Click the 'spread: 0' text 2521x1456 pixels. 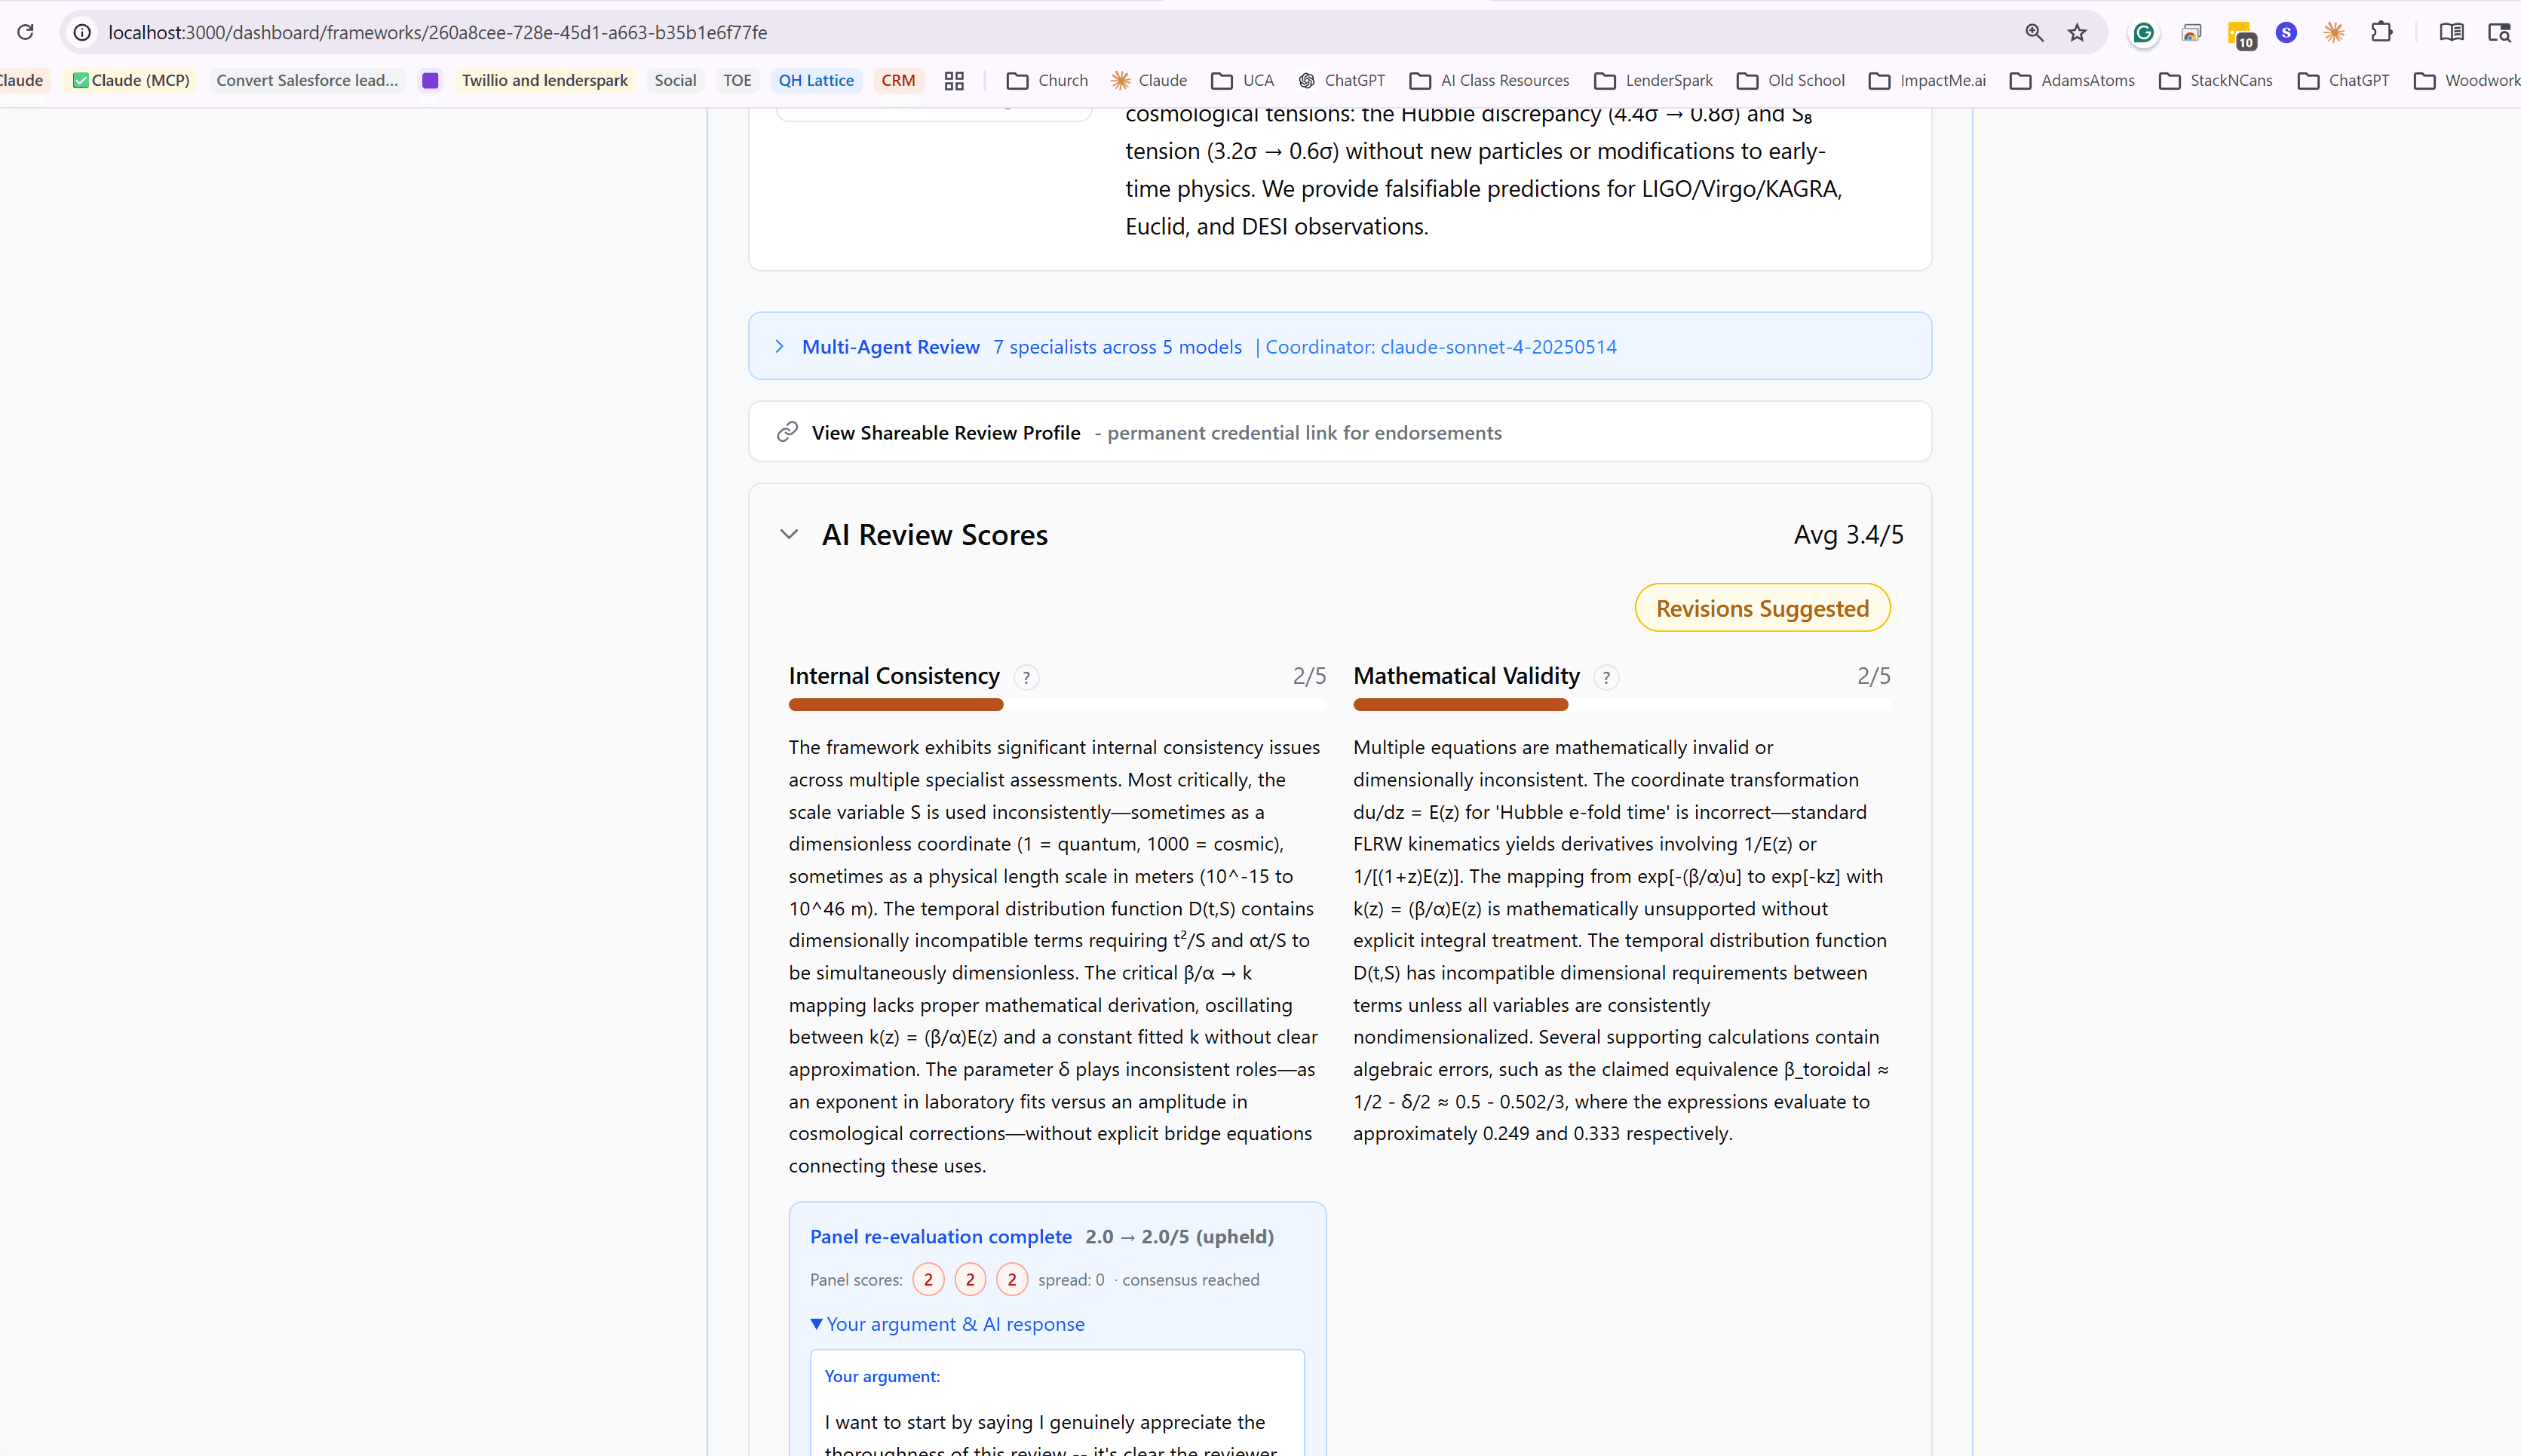tap(1071, 1279)
